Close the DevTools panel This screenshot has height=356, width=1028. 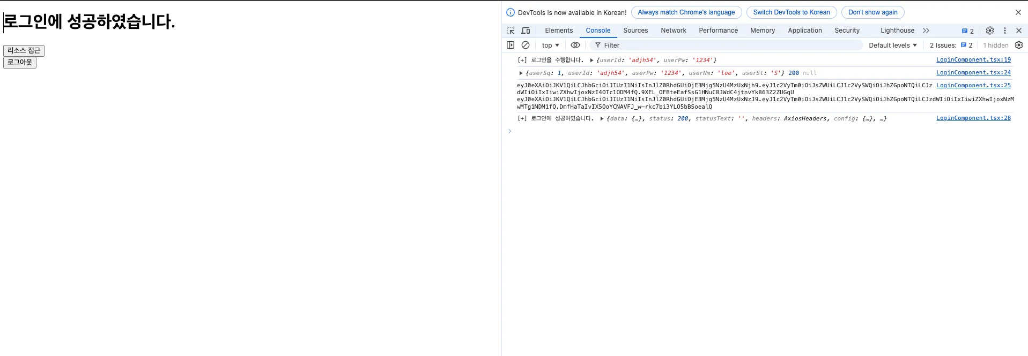click(x=1019, y=31)
